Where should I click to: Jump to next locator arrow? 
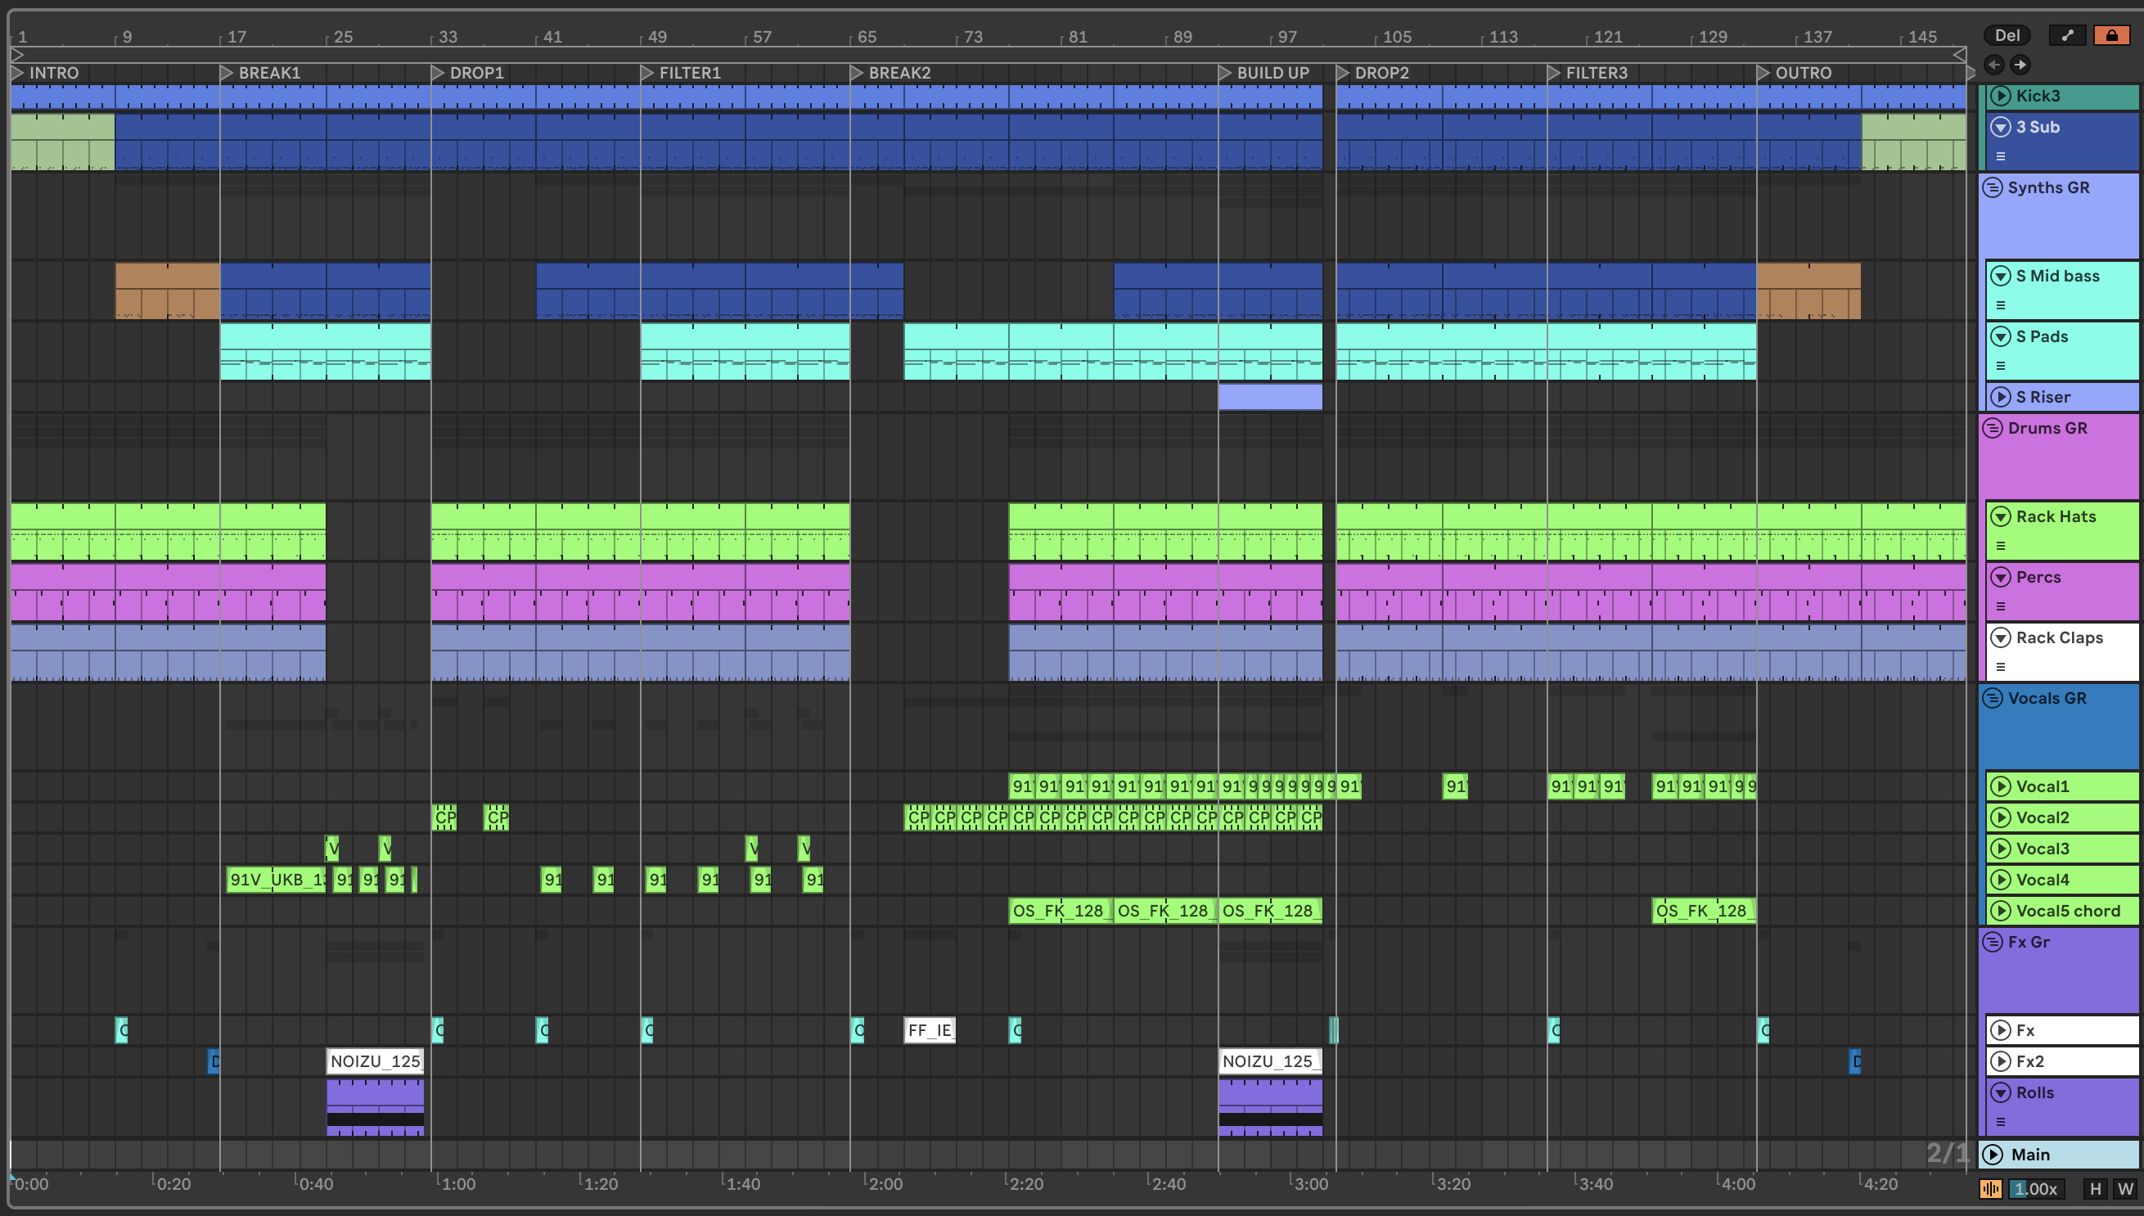click(2020, 65)
